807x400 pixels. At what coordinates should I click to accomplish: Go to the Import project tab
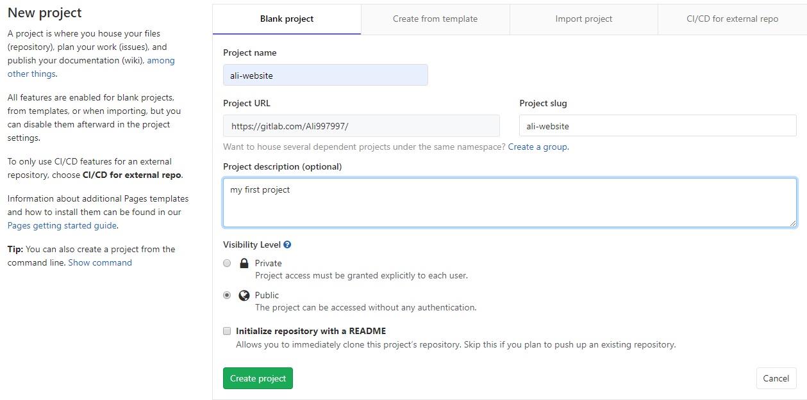584,19
